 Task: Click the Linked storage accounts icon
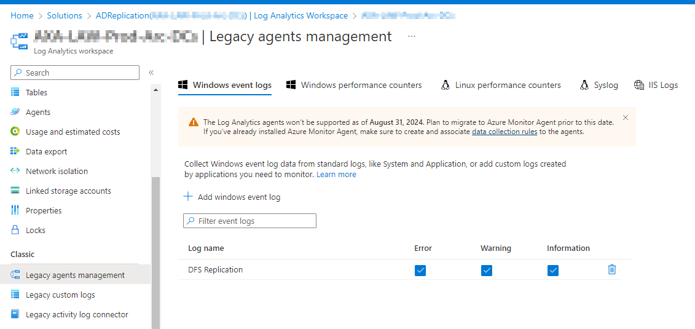click(15, 191)
